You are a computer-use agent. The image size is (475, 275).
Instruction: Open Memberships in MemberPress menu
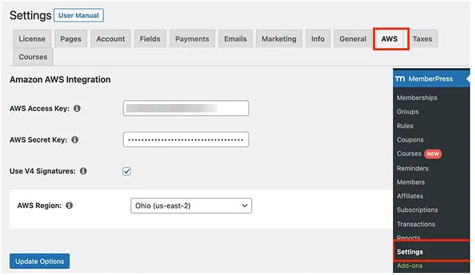click(x=417, y=97)
